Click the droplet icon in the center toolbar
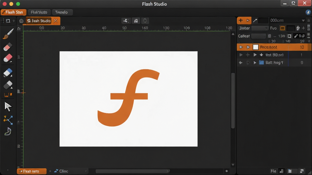The image size is (312, 175). point(145,21)
